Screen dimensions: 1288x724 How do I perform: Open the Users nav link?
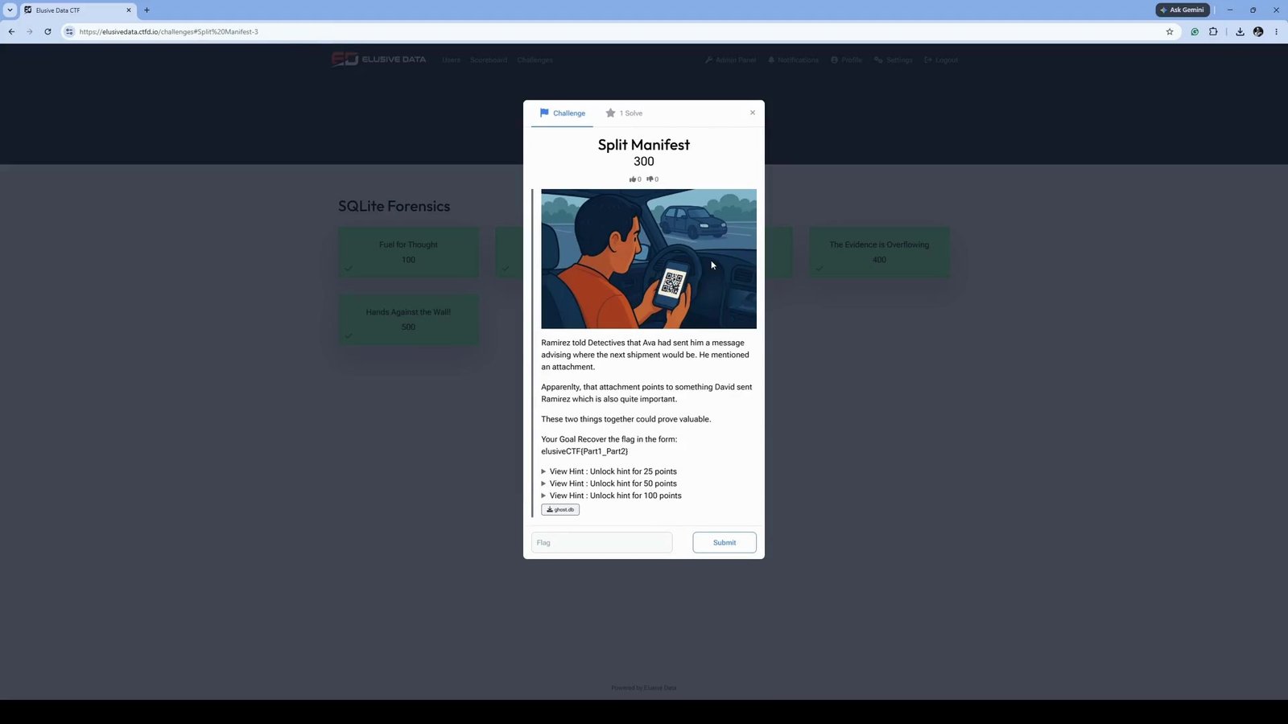[x=451, y=60]
